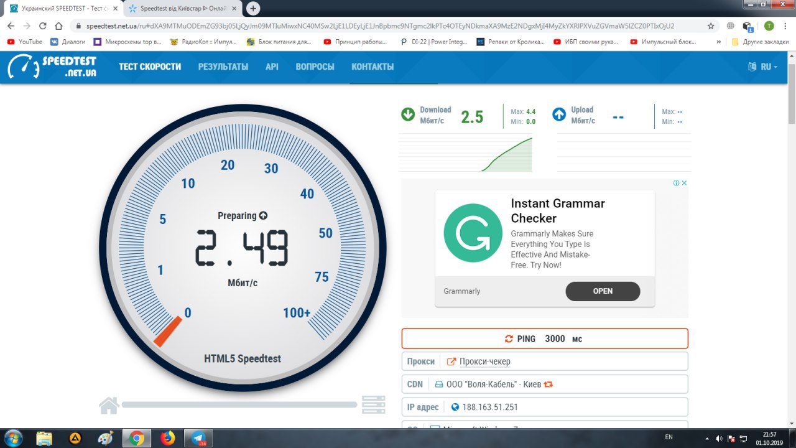
Task: Click the home icon below gauge
Action: point(109,405)
